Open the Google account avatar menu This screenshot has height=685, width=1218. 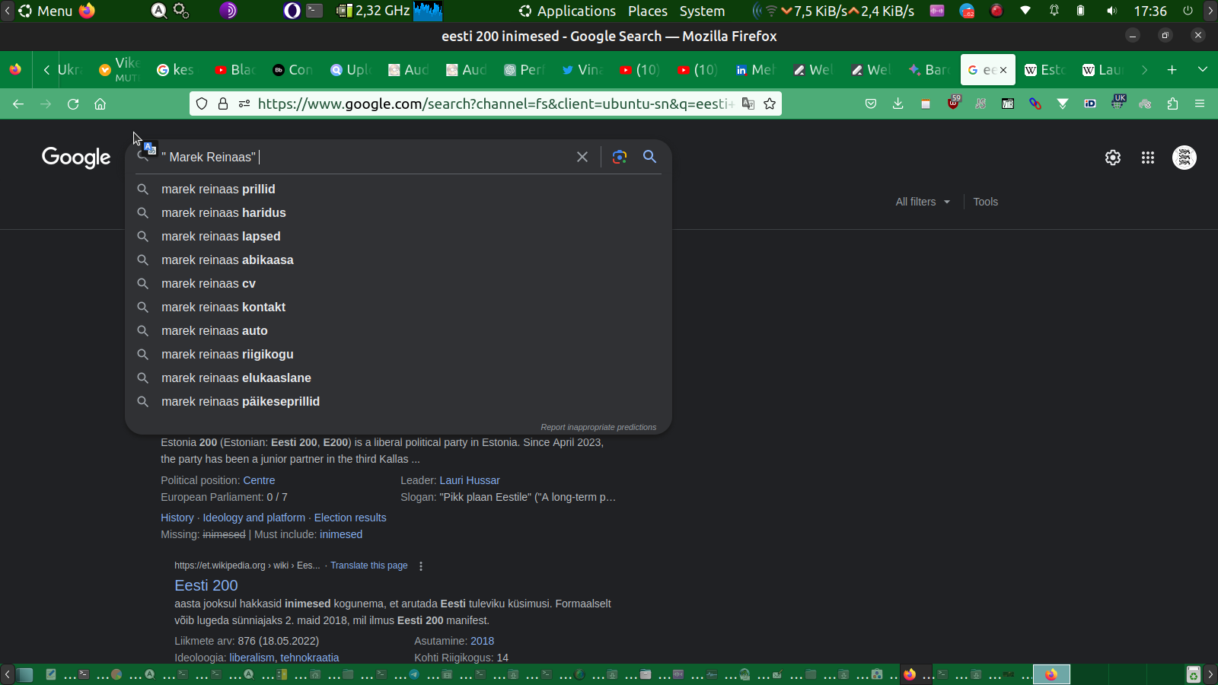tap(1185, 158)
